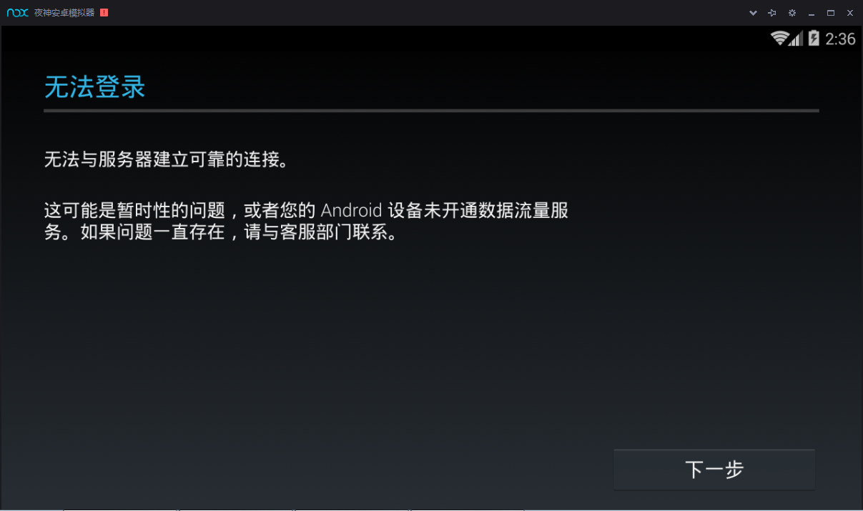Viewport: 863px width, 511px height.
Task: Maximize the Nox emulator window
Action: pos(831,13)
